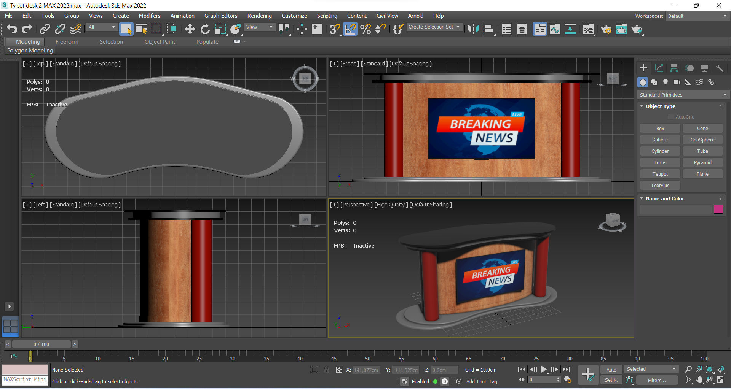Image resolution: width=731 pixels, height=389 pixels.
Task: Click the Mirror tool icon
Action: (x=473, y=29)
